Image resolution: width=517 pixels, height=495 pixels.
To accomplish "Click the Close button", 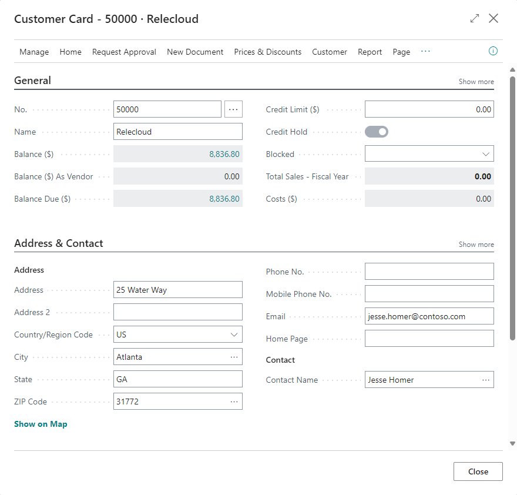I will pos(478,471).
